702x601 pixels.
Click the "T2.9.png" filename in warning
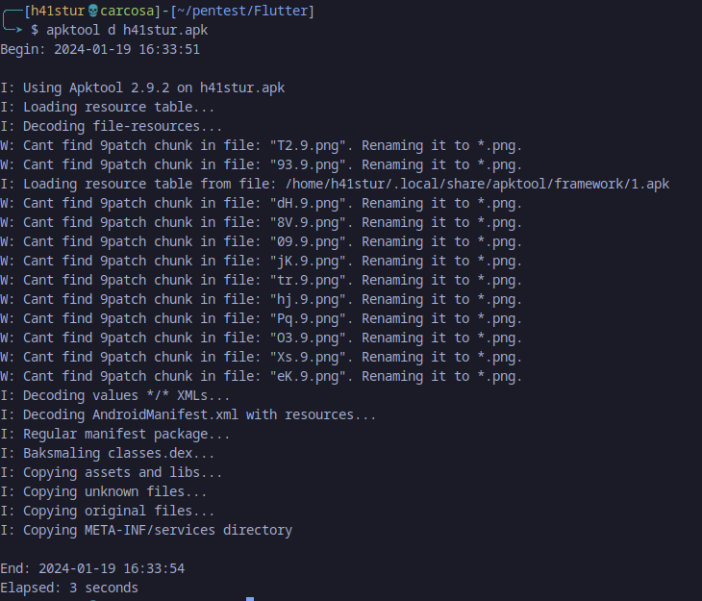pos(308,146)
